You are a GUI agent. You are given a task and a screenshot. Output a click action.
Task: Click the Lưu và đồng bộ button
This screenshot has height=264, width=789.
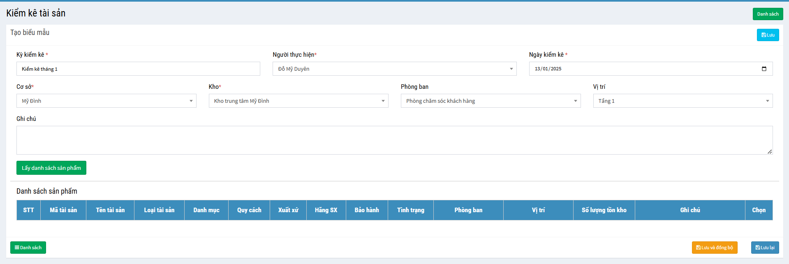coord(714,248)
